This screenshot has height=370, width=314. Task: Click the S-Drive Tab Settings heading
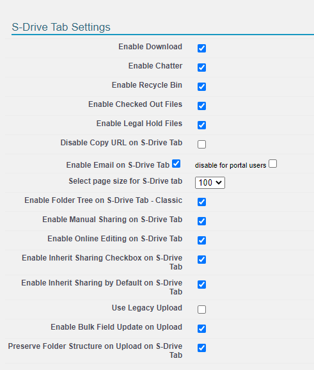tap(61, 27)
